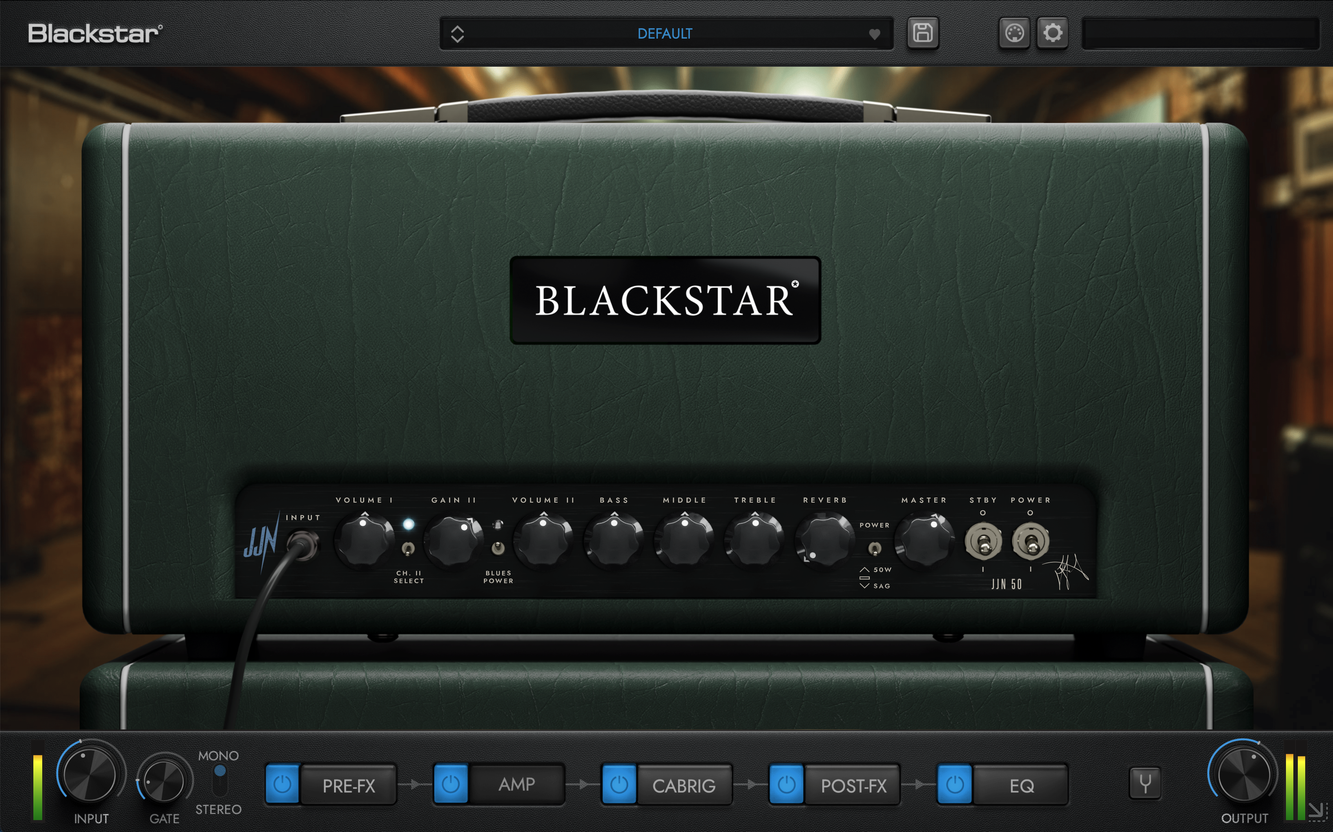Click the save preset floppy disk icon
This screenshot has width=1333, height=832.
click(923, 34)
